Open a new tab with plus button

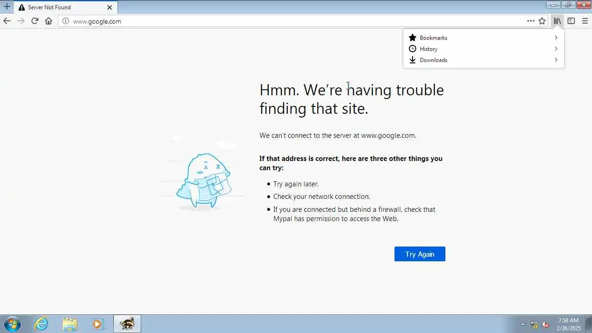coord(6,7)
